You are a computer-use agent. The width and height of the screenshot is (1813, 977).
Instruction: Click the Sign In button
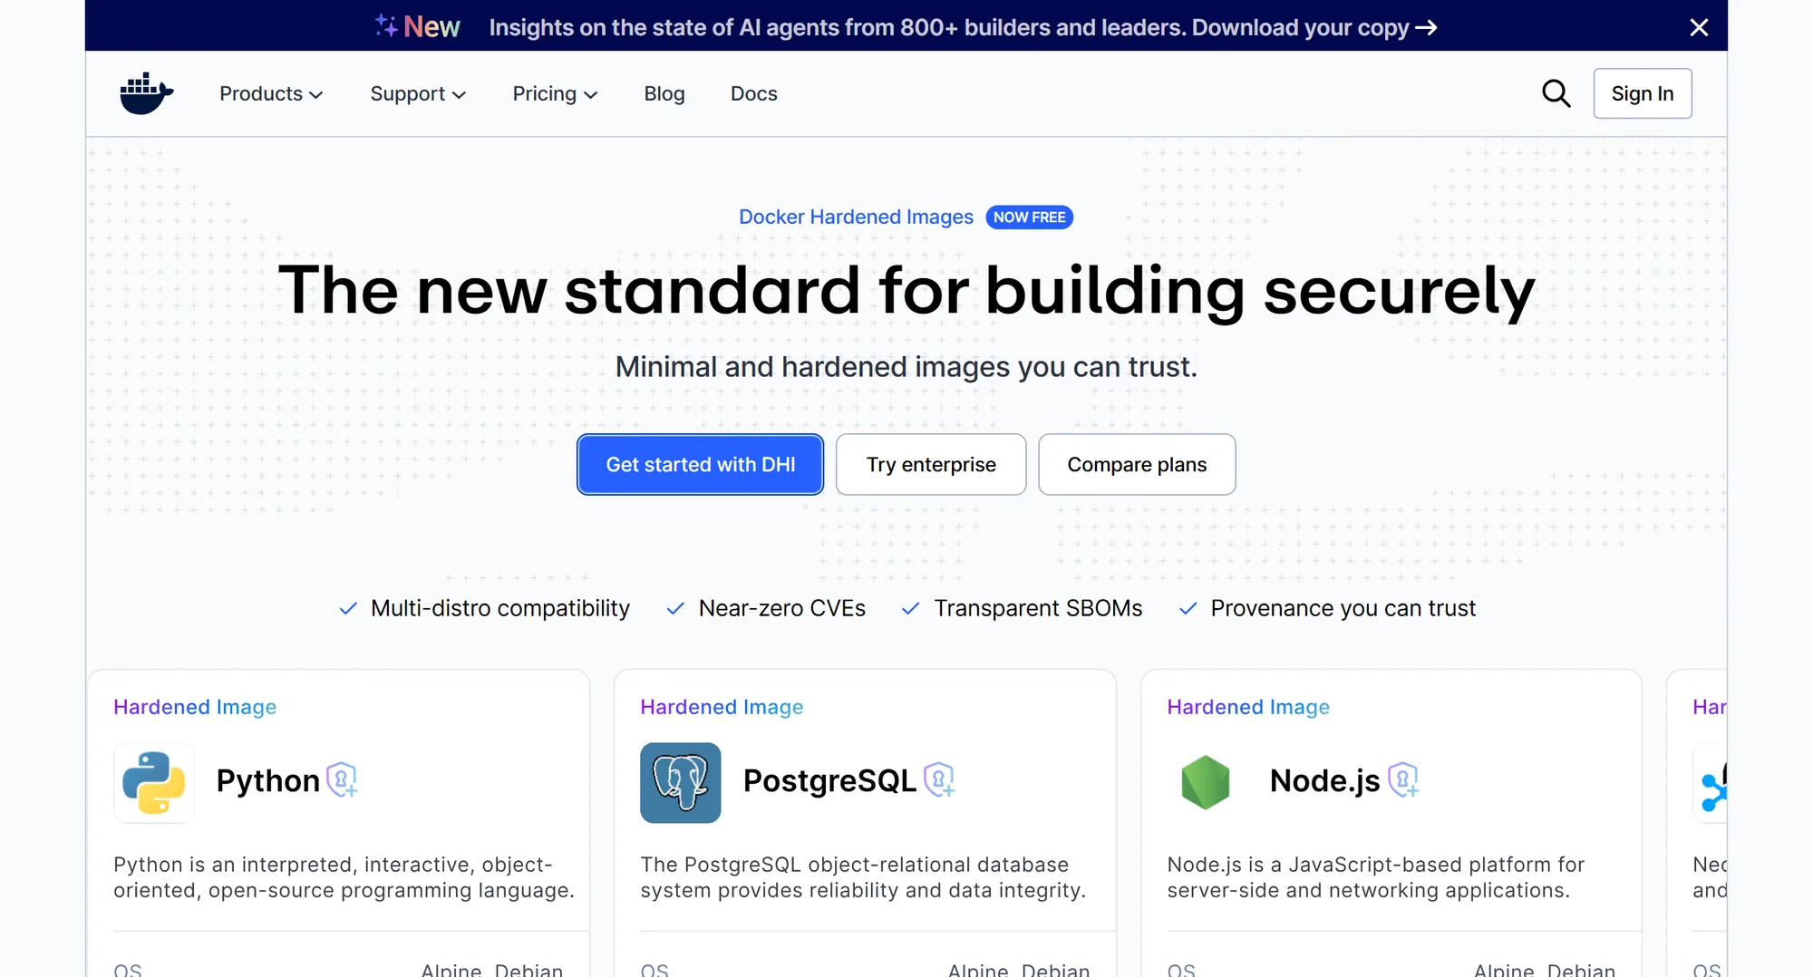click(1643, 93)
